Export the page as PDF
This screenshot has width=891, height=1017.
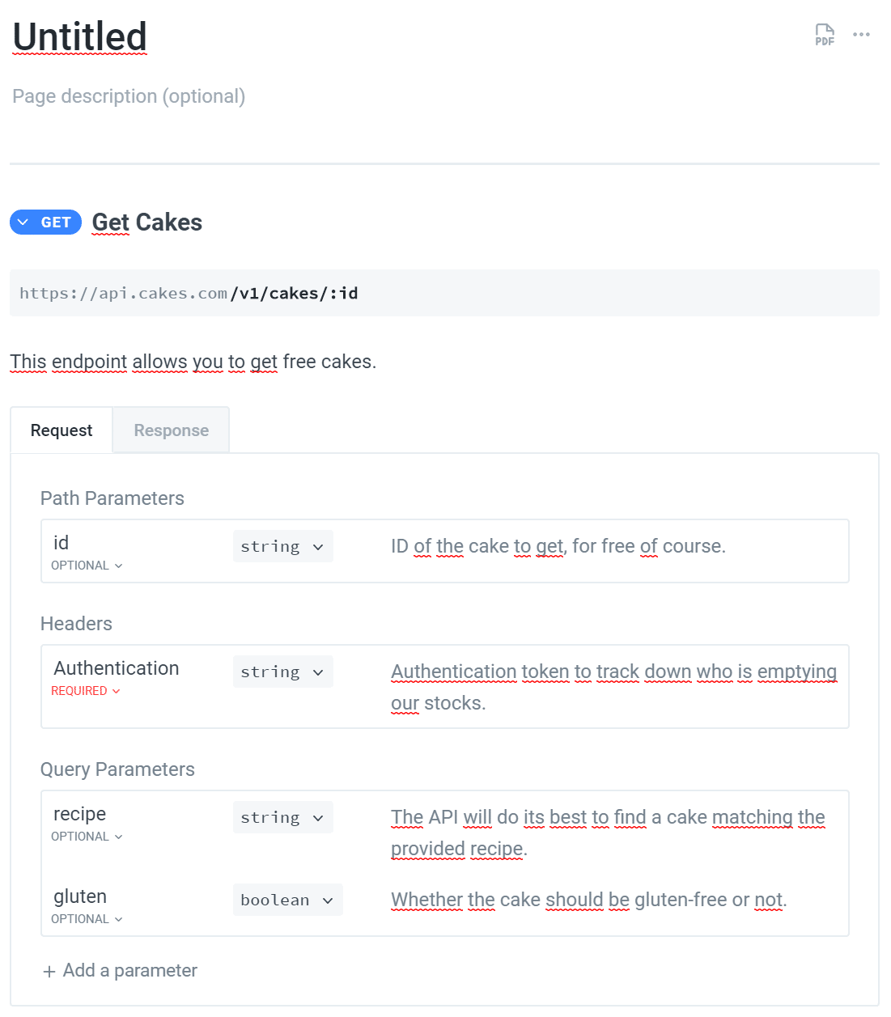click(824, 34)
